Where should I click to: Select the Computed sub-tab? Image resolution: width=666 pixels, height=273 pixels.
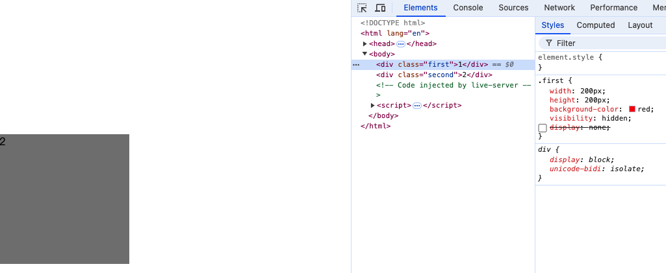[x=595, y=25]
